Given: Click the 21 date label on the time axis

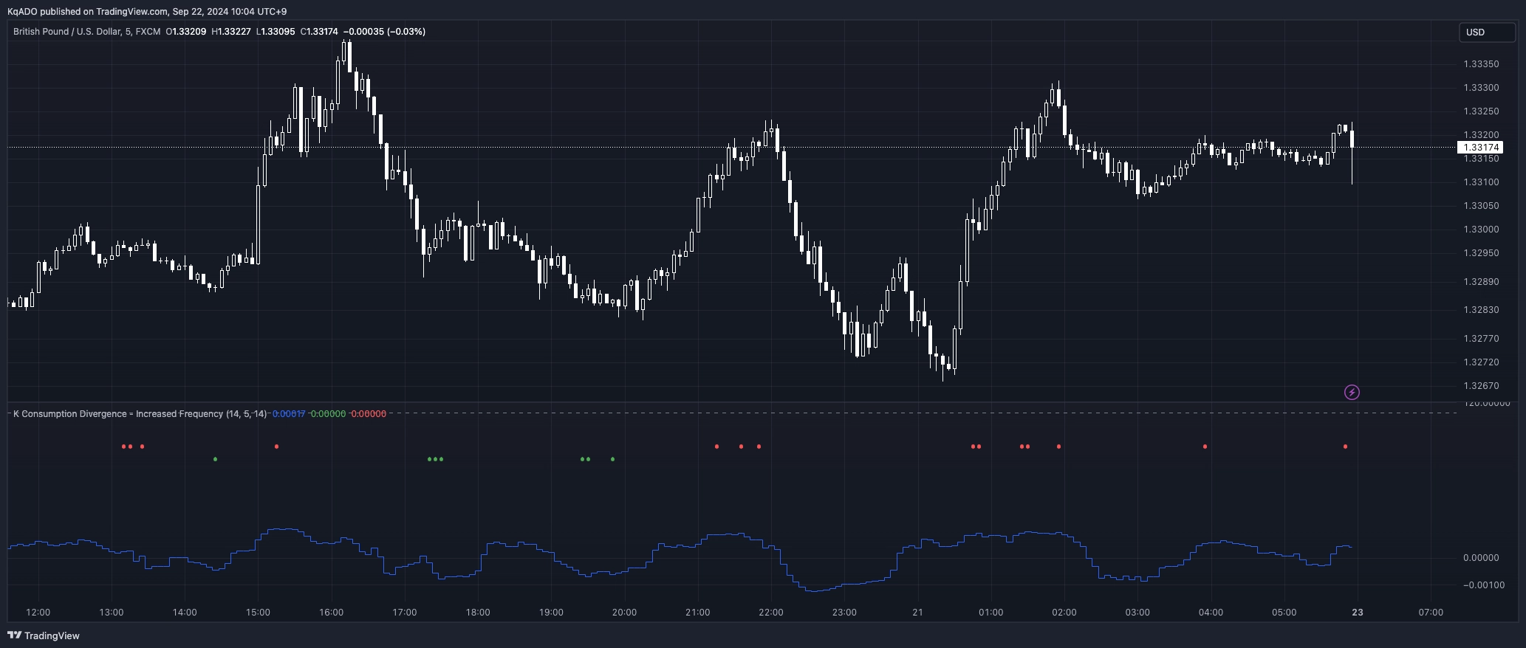Looking at the screenshot, I should [917, 613].
